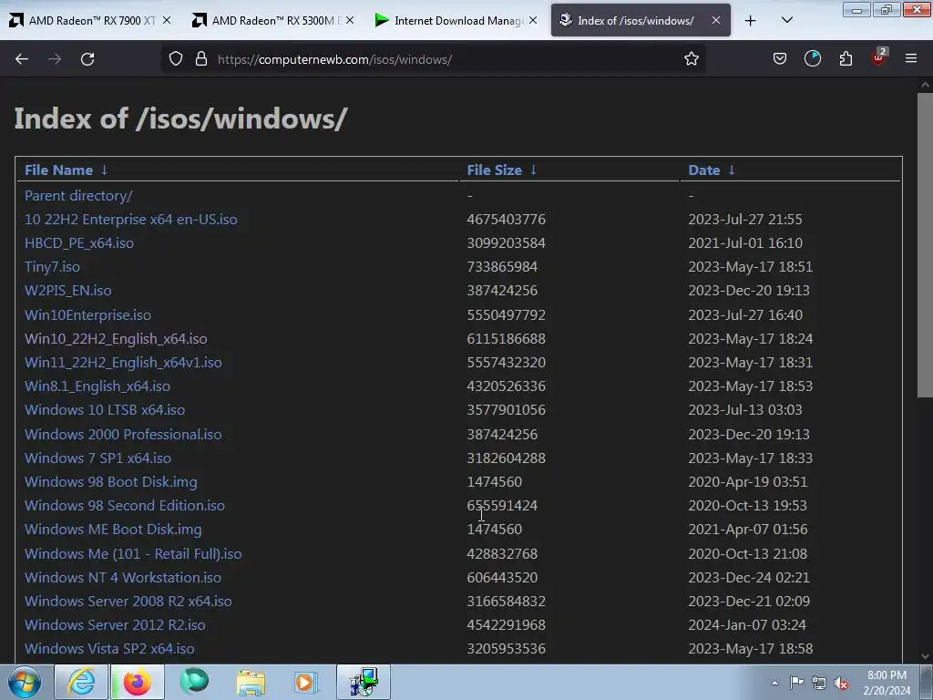Image resolution: width=933 pixels, height=700 pixels.
Task: Bookmark this page with the star
Action: (691, 59)
